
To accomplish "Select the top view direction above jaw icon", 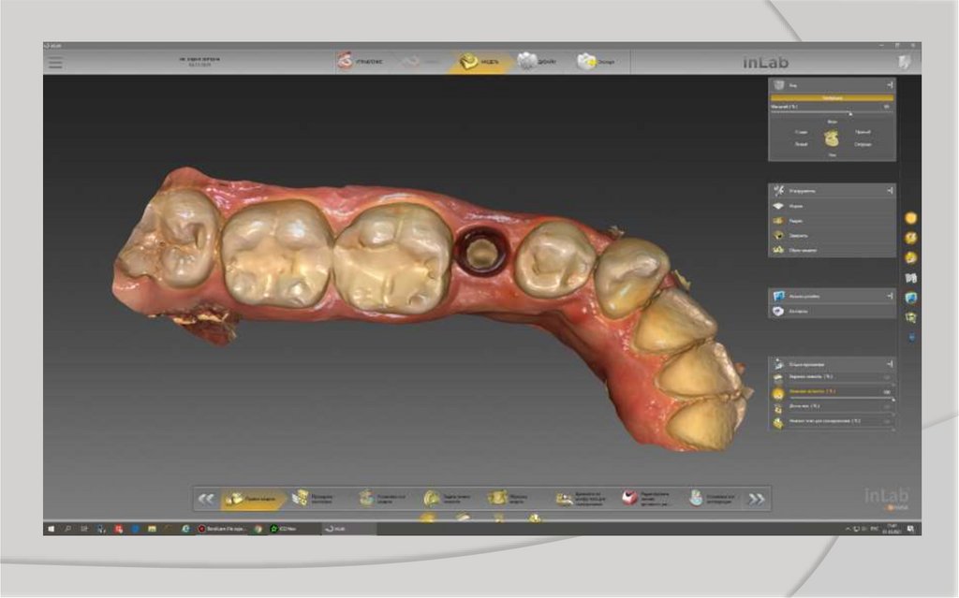I will 832,122.
